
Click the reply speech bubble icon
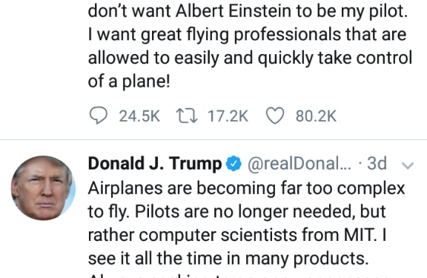point(99,116)
